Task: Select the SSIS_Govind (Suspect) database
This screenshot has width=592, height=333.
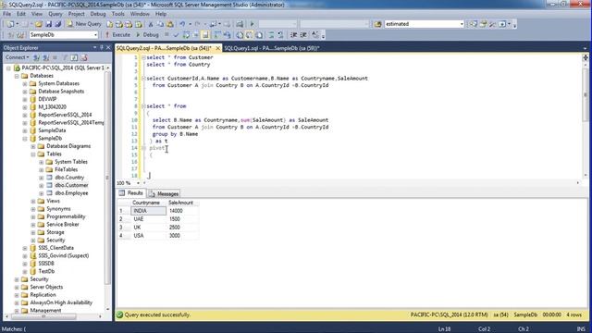Action: [x=64, y=255]
